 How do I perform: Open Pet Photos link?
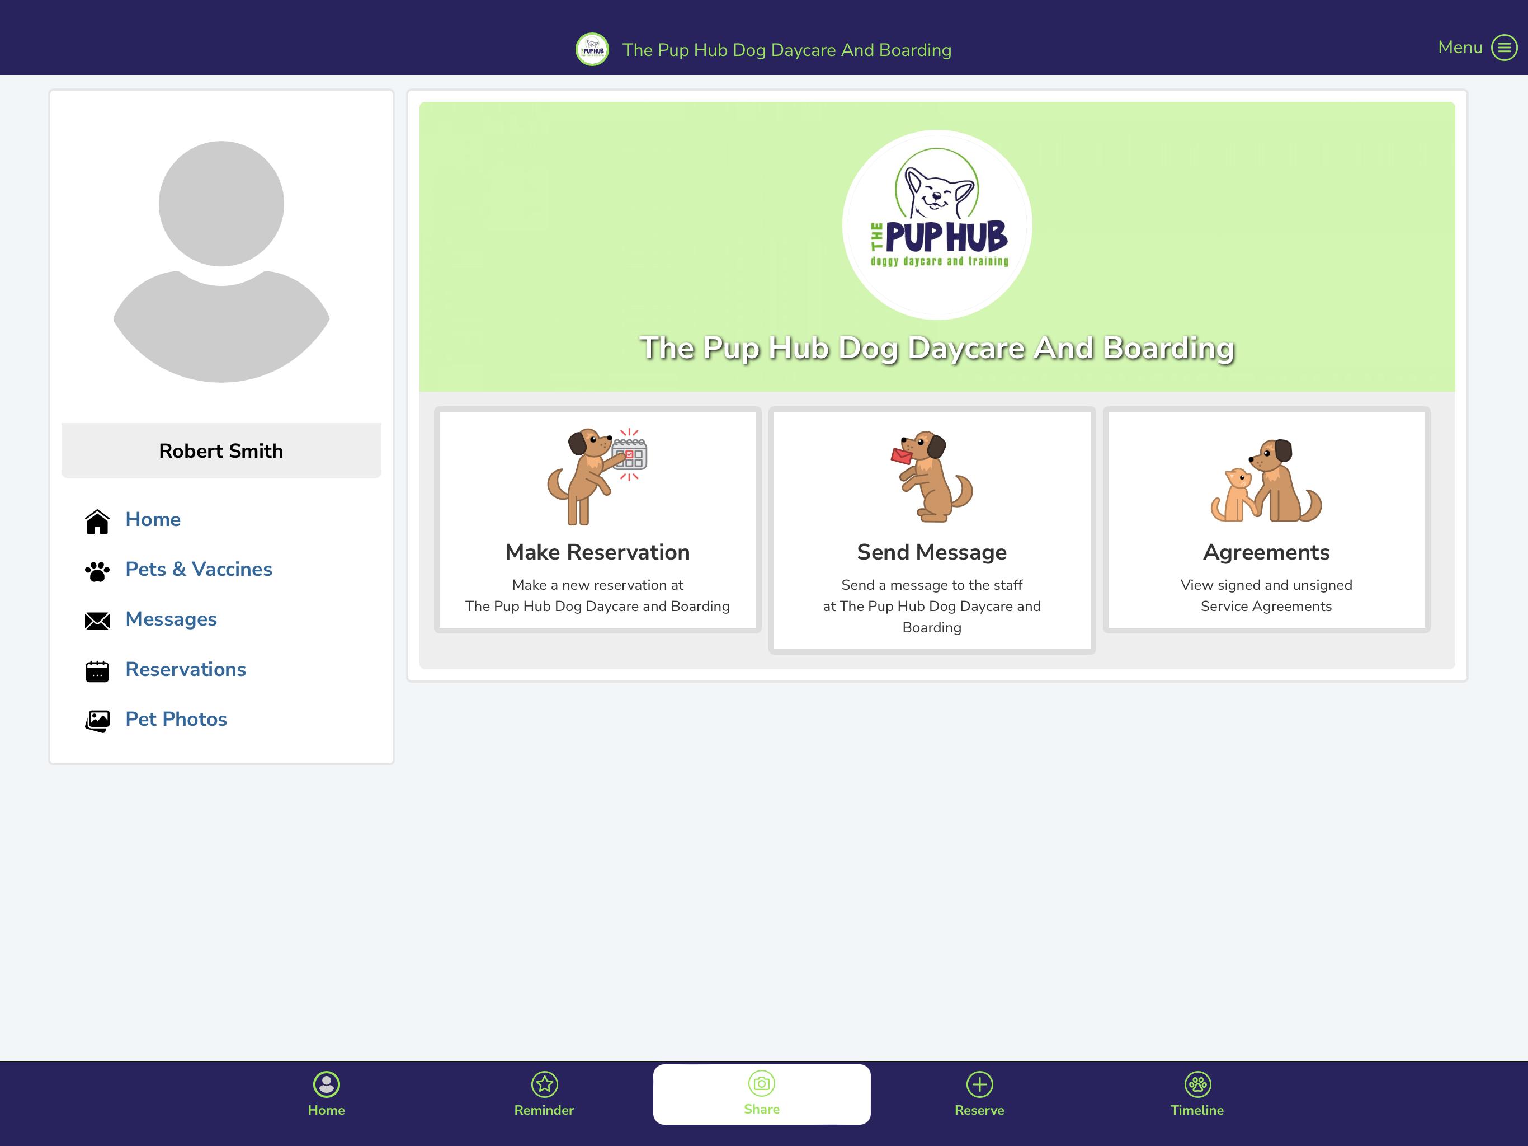[176, 719]
